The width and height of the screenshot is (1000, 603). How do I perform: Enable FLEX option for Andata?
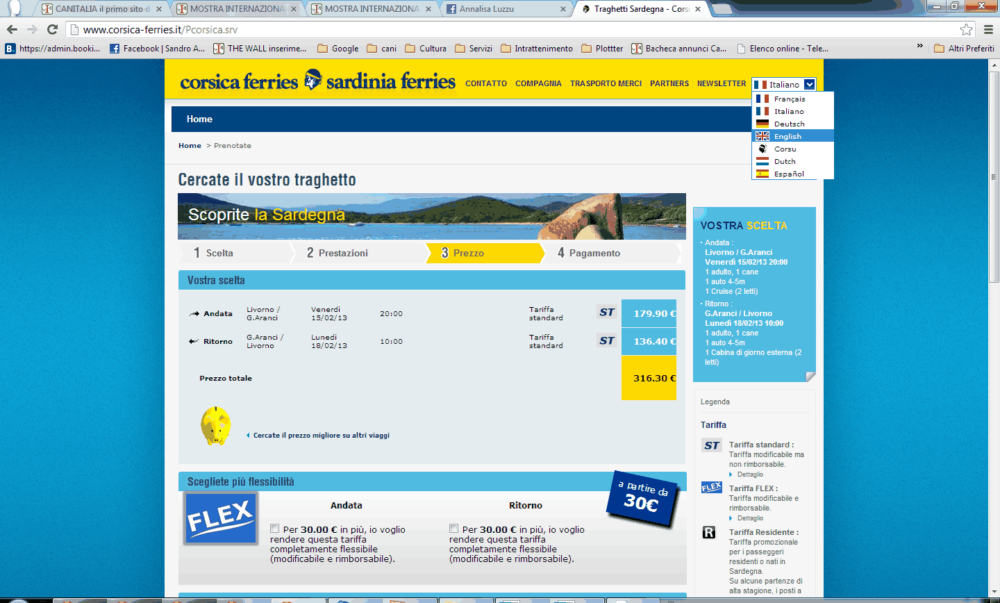(275, 529)
